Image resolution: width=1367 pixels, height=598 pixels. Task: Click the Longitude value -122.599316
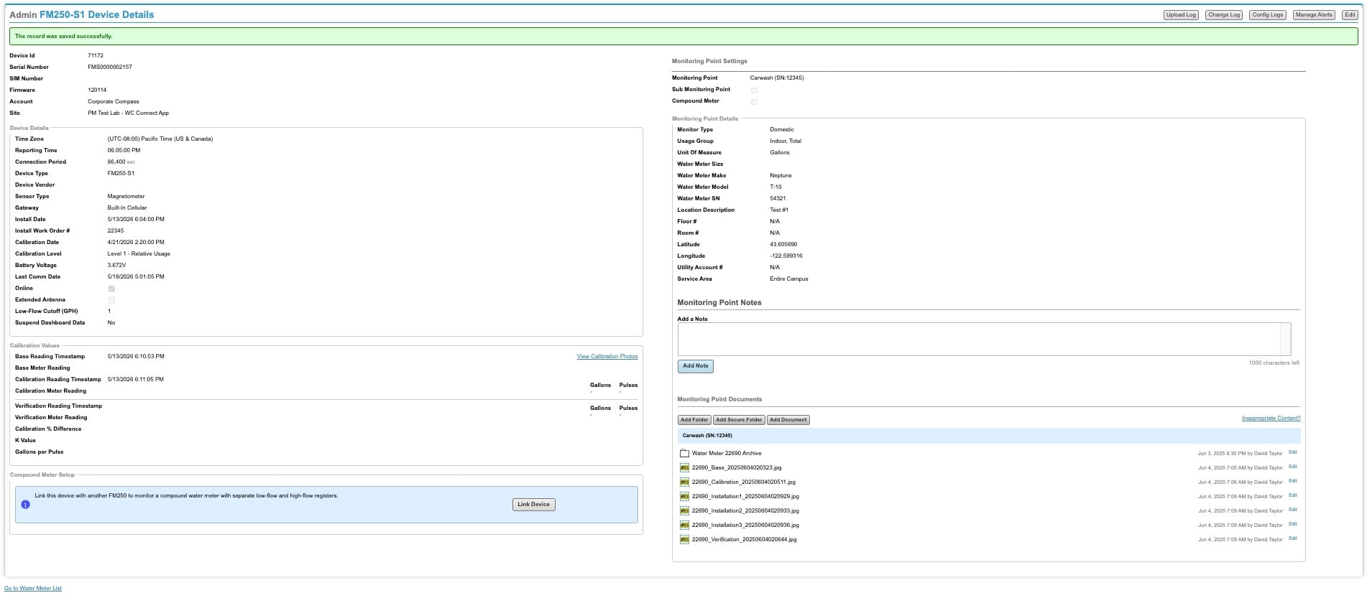[x=786, y=256]
